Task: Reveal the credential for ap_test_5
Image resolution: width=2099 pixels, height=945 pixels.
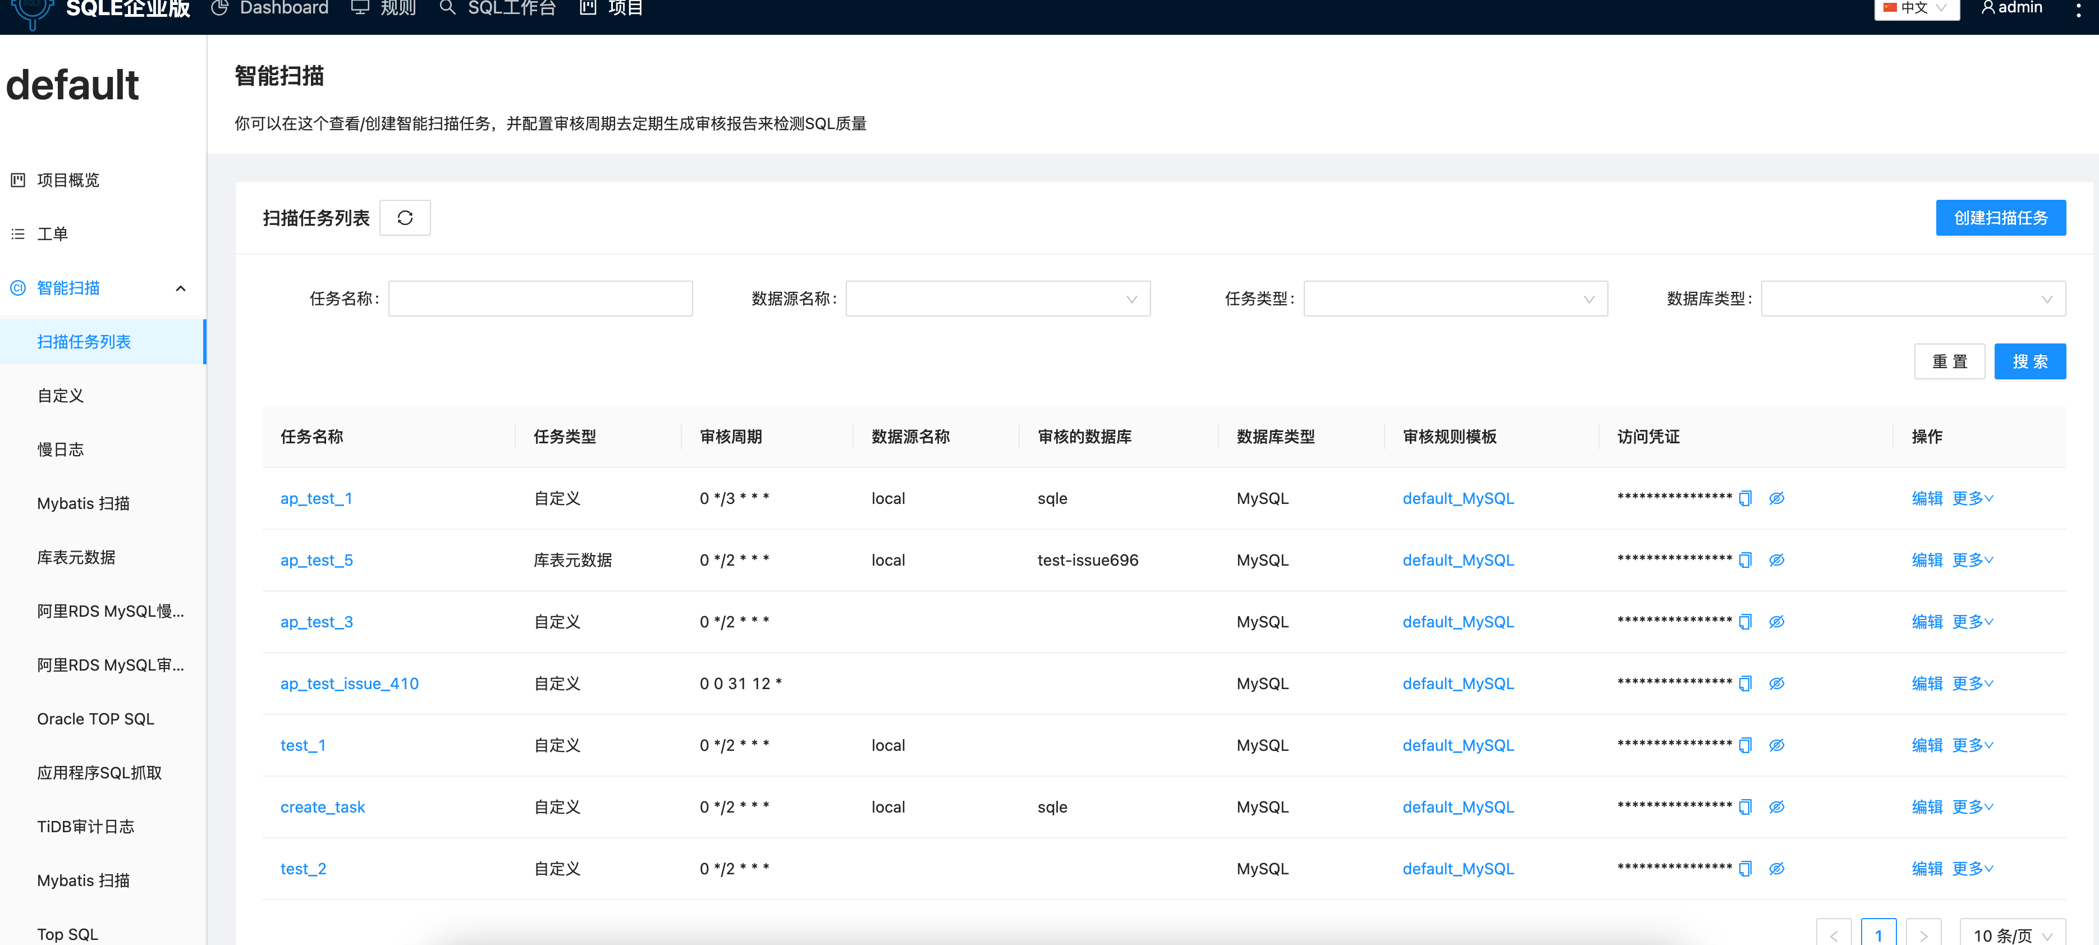Action: pyautogui.click(x=1777, y=559)
